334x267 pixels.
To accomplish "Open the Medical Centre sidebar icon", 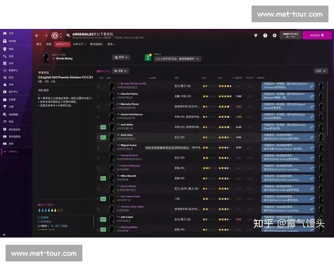I will 4,92.
